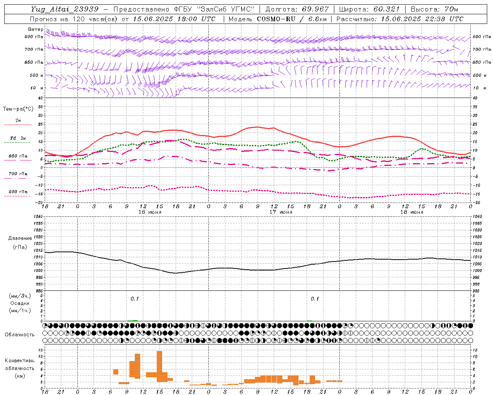
Task: Click the (км) unit label of the convective panel
Action: pyautogui.click(x=20, y=375)
